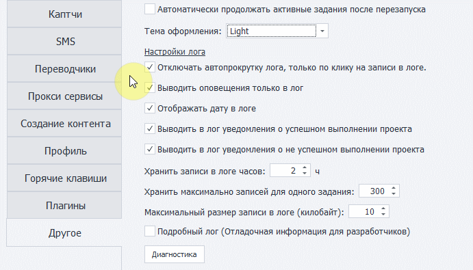This screenshot has height=270, width=473.
Task: Go to Создание контента tab
Action: 64,124
